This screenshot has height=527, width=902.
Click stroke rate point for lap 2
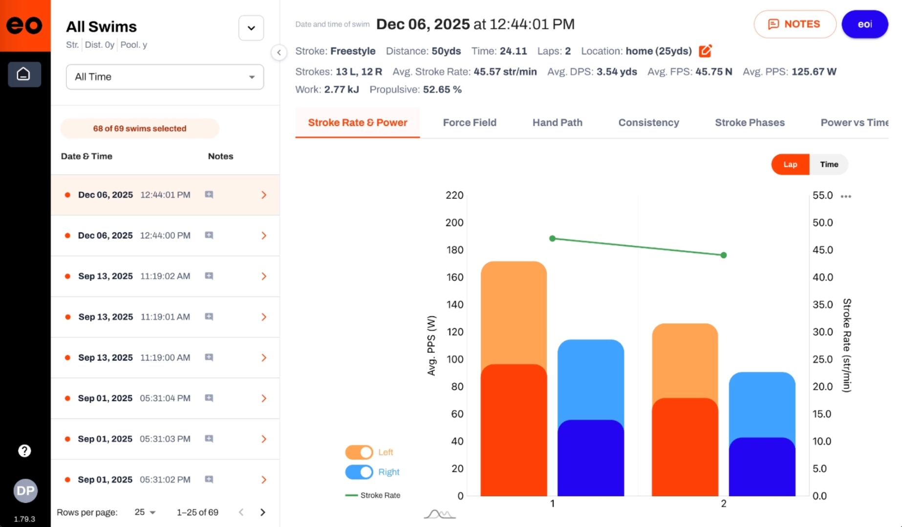724,255
